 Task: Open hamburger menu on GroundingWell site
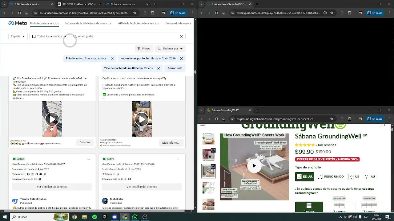tap(203, 125)
